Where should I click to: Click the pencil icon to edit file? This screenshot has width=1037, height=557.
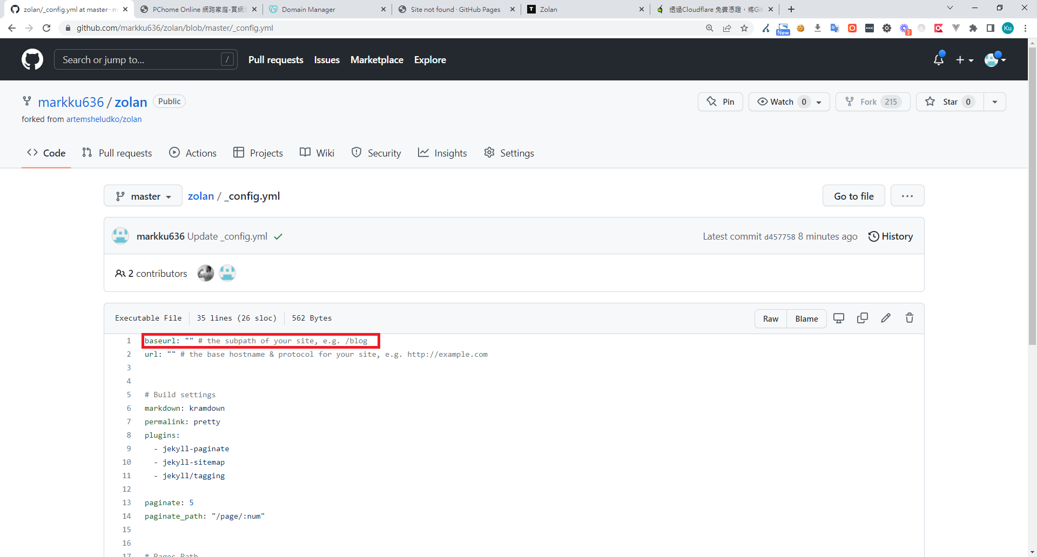click(886, 318)
